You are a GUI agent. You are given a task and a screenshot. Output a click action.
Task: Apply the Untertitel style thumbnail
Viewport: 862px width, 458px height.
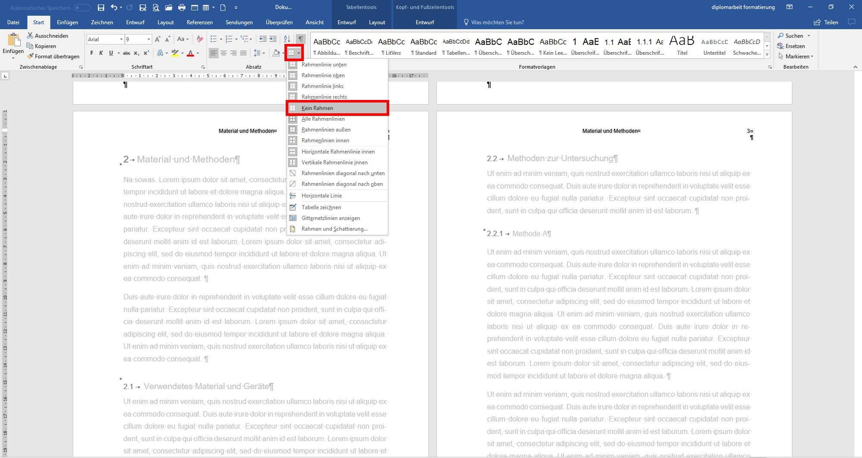pos(714,45)
